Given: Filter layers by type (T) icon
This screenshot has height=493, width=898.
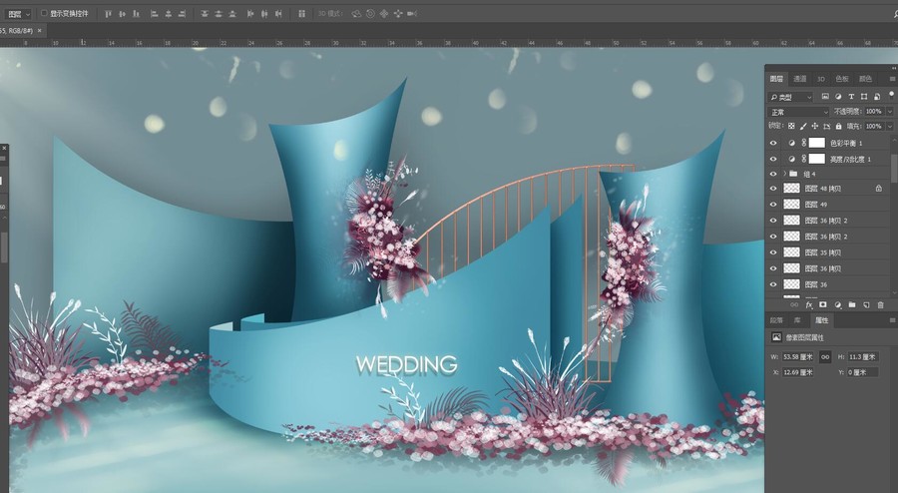Looking at the screenshot, I should point(851,96).
